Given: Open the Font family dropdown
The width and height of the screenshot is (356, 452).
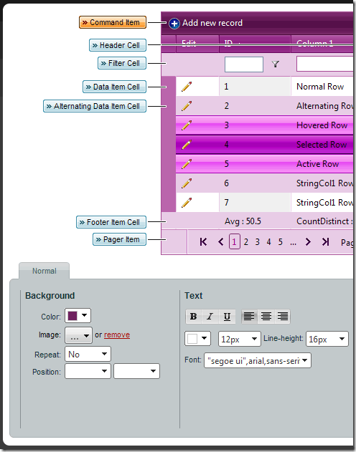Looking at the screenshot, I should [258, 360].
